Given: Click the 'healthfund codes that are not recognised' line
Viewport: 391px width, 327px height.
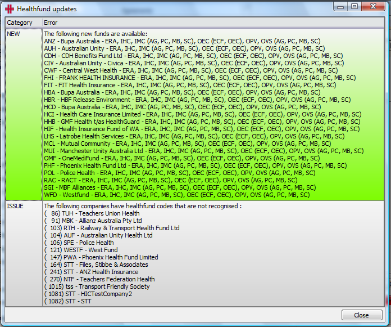Looking at the screenshot, I should [143, 206].
